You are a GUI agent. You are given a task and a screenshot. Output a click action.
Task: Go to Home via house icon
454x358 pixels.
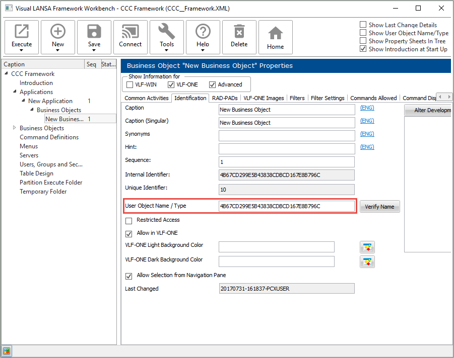(x=275, y=37)
